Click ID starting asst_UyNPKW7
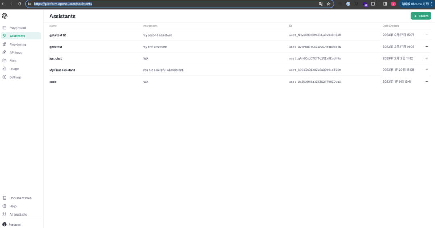 (315, 47)
